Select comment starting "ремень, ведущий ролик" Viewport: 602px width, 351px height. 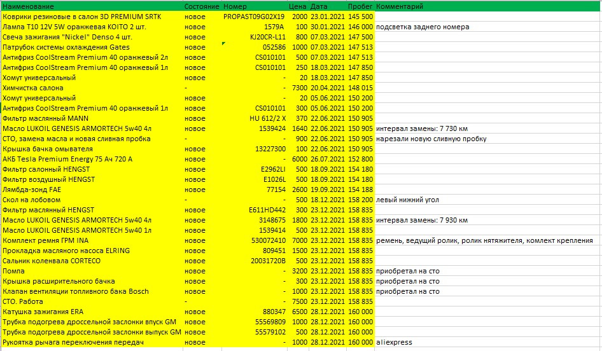(x=487, y=240)
